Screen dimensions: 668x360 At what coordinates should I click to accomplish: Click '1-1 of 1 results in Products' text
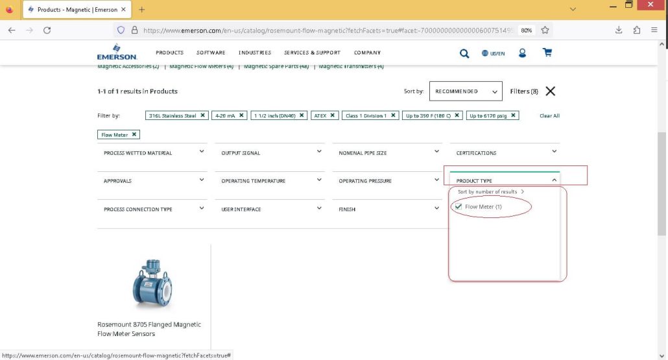(x=137, y=91)
